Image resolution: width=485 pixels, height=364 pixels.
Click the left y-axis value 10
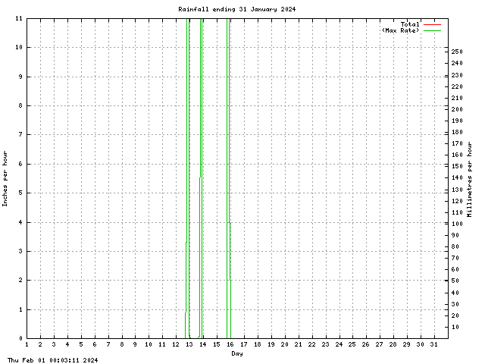tap(19, 47)
